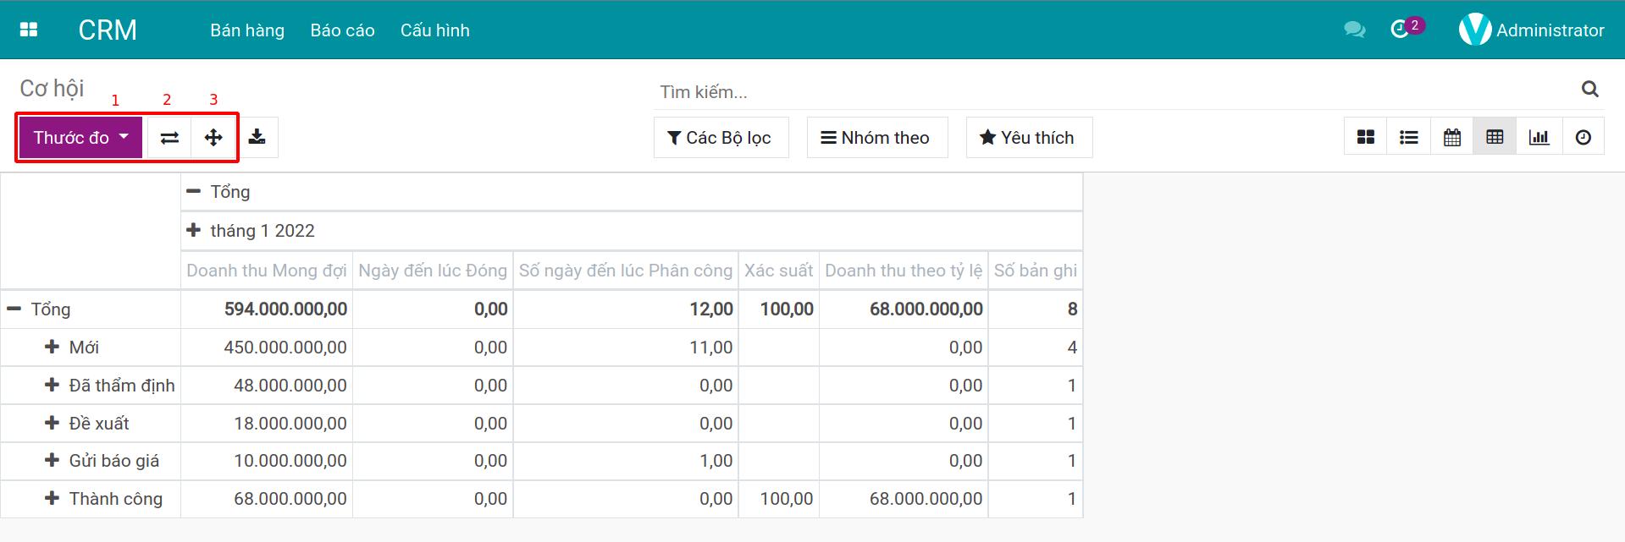Open the Bán hàng menu

click(247, 30)
